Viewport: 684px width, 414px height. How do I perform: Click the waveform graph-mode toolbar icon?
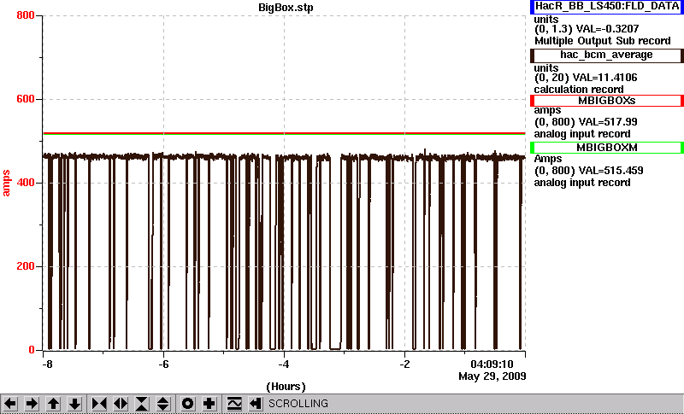pos(234,404)
